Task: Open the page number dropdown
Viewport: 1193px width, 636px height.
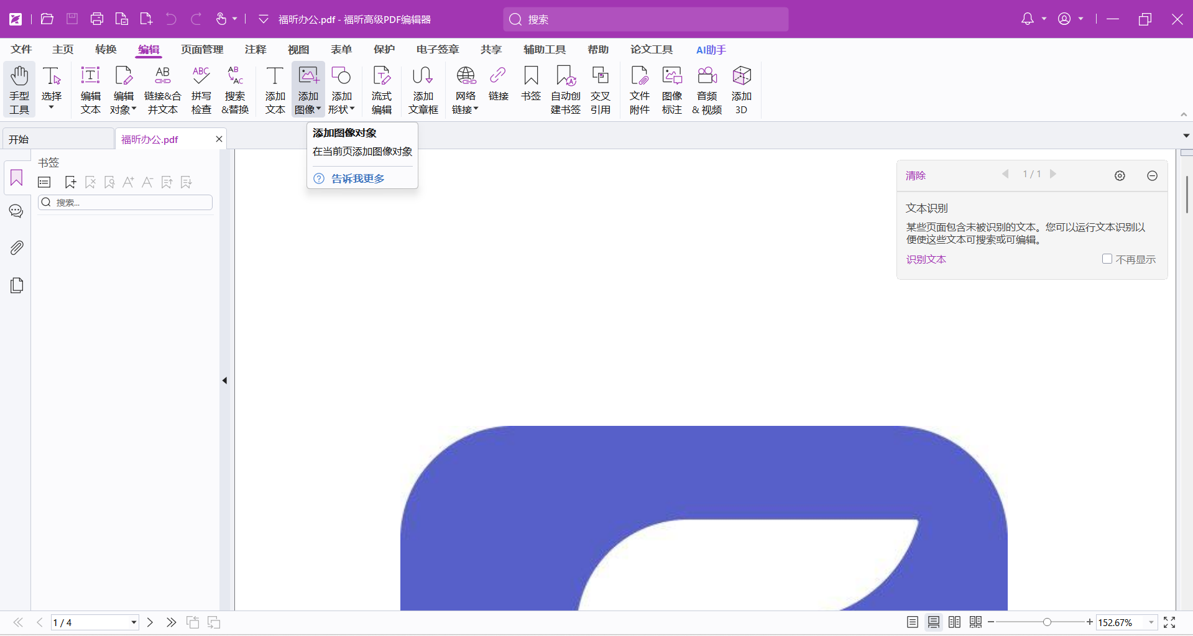Action: (134, 622)
